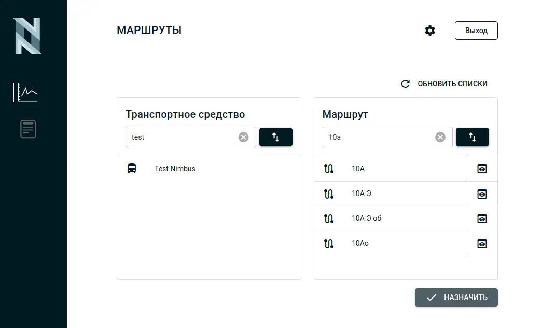Open the reports document sidebar icon
The image size is (542, 328).
tap(28, 129)
